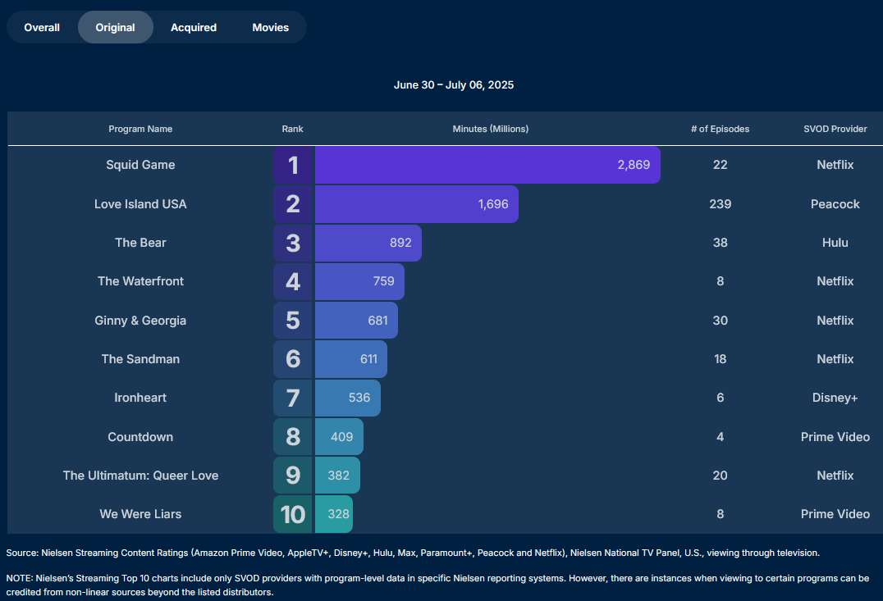
Task: Click the rank 9 badge
Action: [293, 476]
